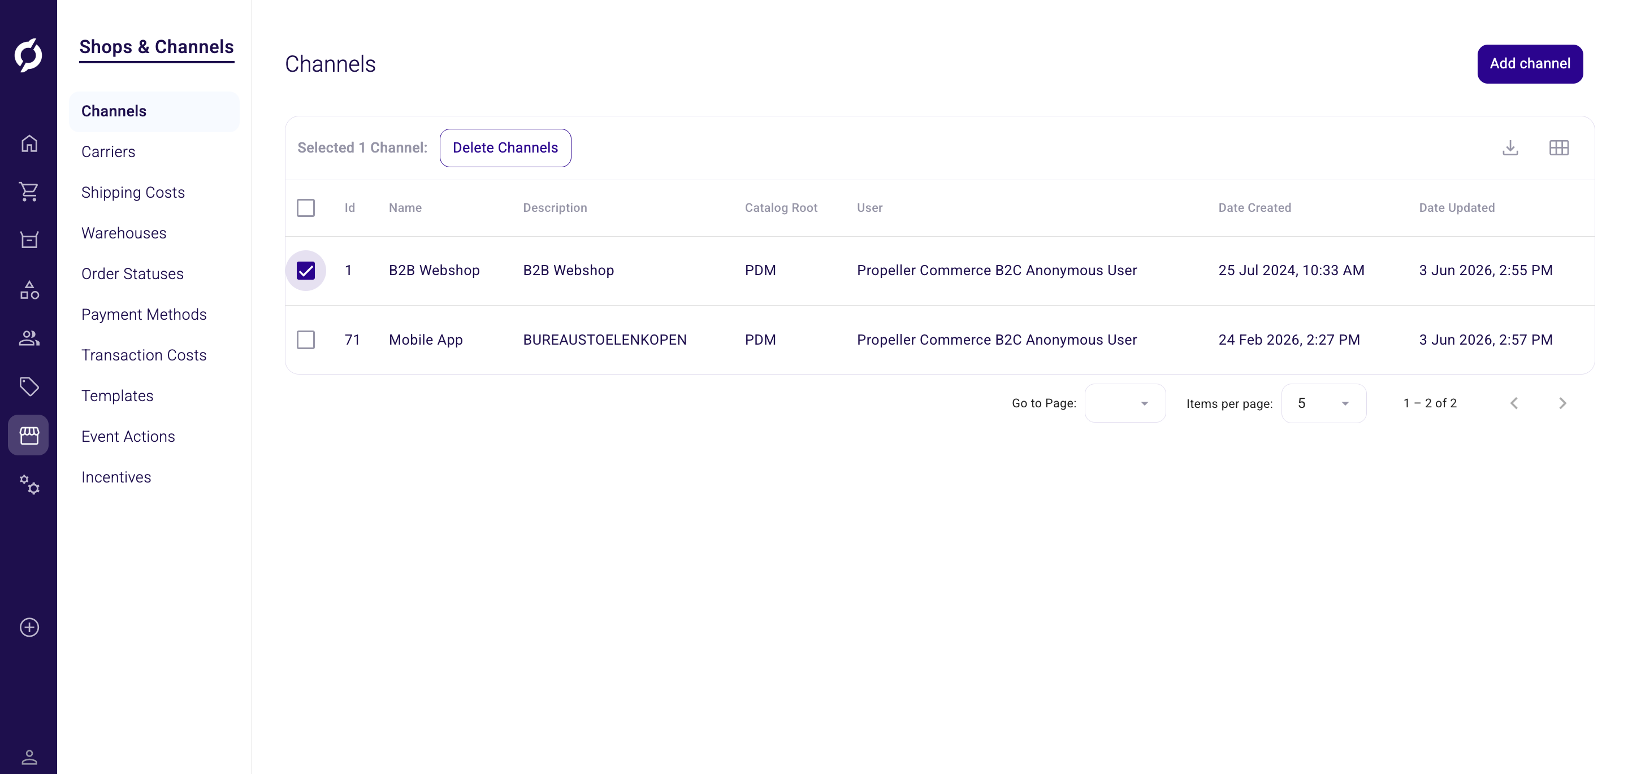The height and width of the screenshot is (774, 1628).
Task: Sort by the Date Created column header
Action: tap(1254, 208)
